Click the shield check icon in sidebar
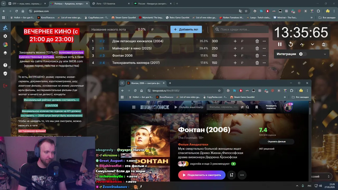338x190 pixels. click(x=5, y=73)
